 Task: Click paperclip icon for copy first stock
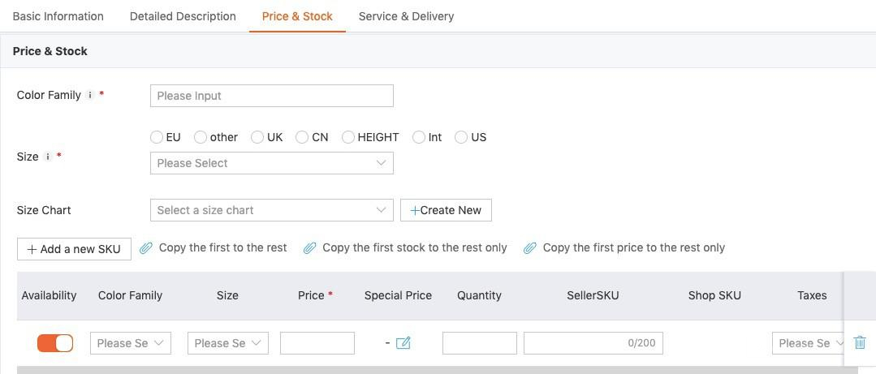click(309, 248)
